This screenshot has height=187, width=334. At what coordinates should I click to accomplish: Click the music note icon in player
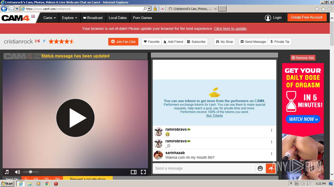[x=7, y=172]
